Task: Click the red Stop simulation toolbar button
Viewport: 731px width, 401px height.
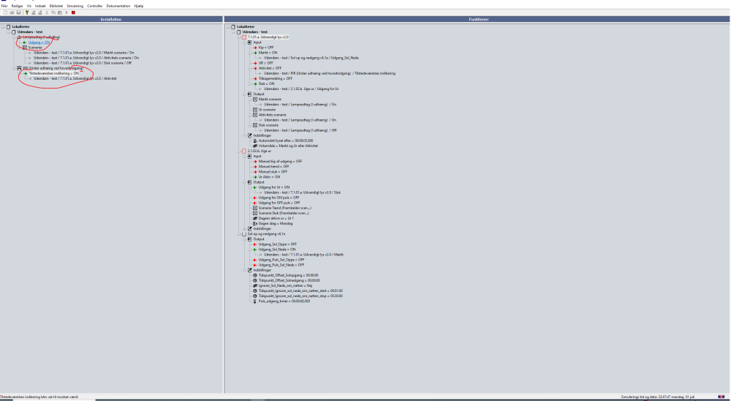Action: pyautogui.click(x=73, y=12)
